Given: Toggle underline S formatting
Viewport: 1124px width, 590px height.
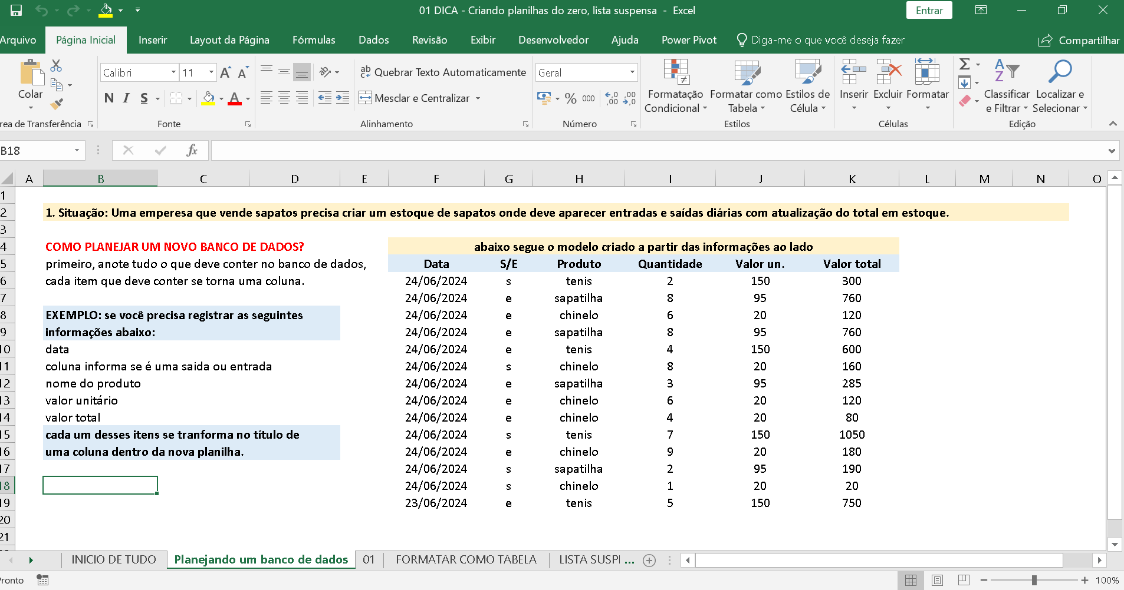Looking at the screenshot, I should (144, 98).
